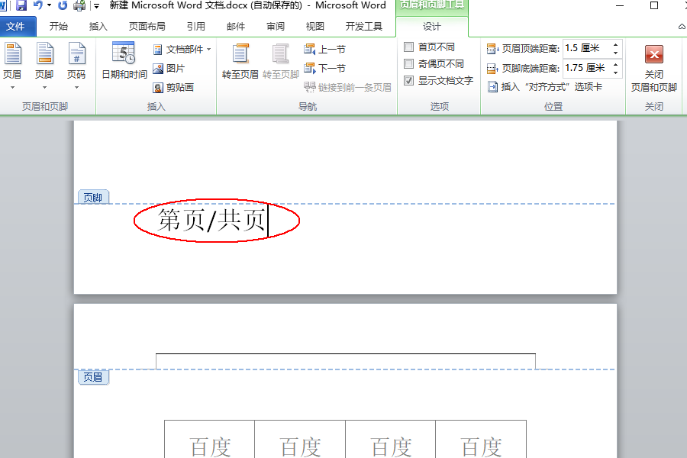Switch to the 插入 ribbon tab
This screenshot has width=687, height=458.
[98, 24]
